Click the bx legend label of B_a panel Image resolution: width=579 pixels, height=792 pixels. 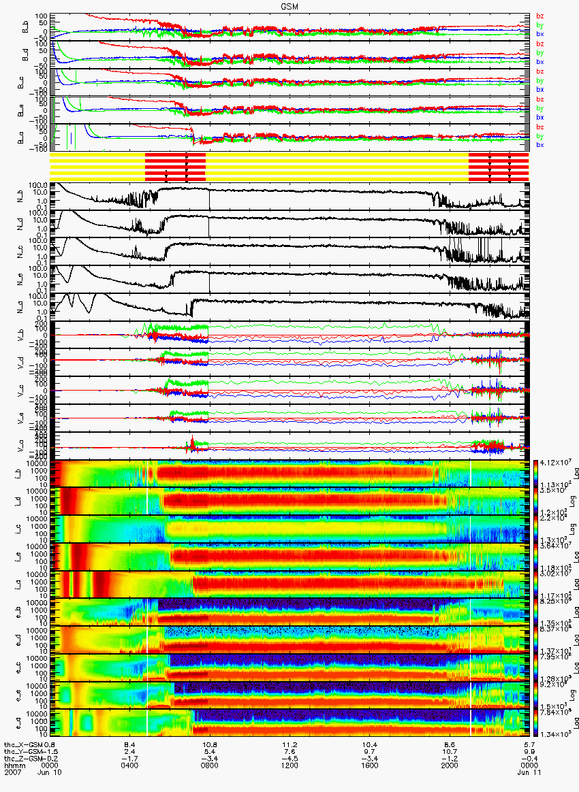coord(540,145)
